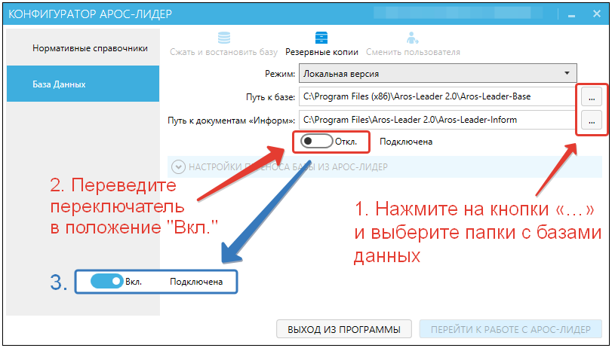Screen dimensions: 612x348
Task: Click the Путь к документам «Информ» field
Action: tap(437, 120)
